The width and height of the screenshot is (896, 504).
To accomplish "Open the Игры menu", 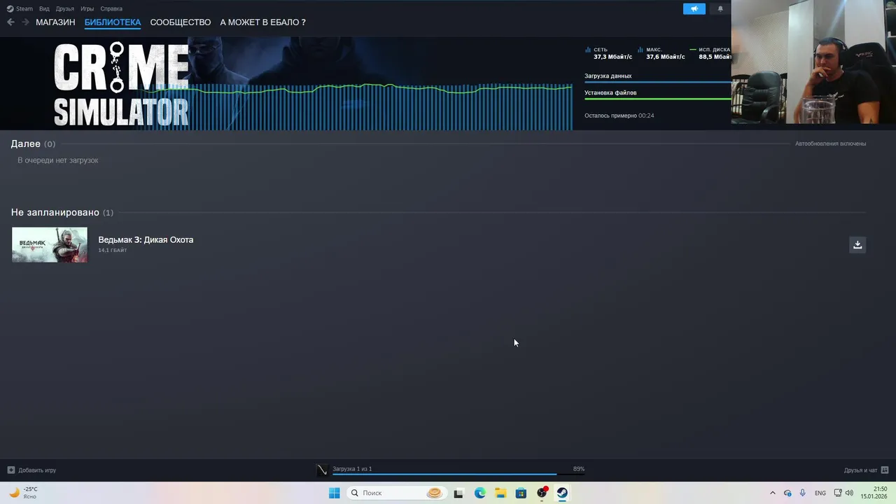I will coord(87,9).
